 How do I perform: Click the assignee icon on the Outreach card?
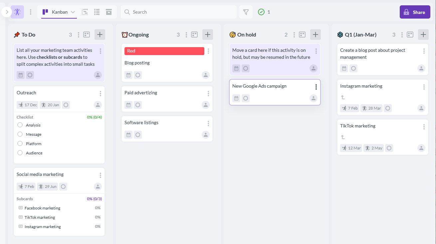pyautogui.click(x=98, y=105)
